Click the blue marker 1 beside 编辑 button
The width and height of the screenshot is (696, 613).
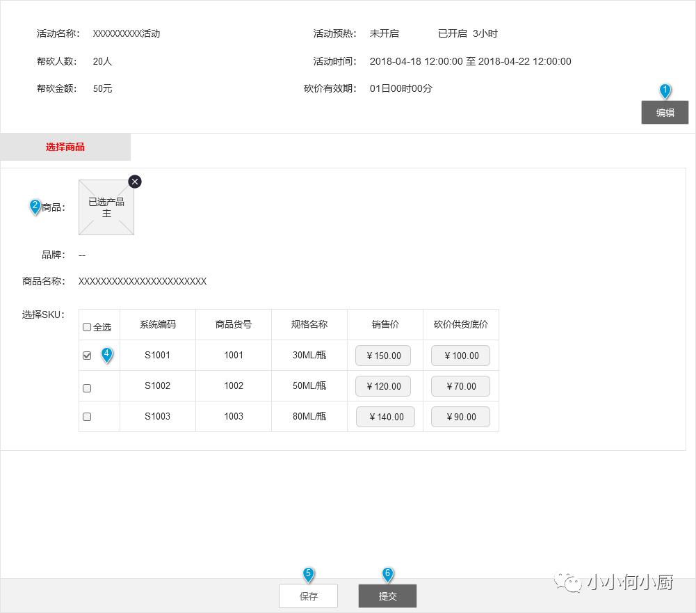[x=665, y=90]
